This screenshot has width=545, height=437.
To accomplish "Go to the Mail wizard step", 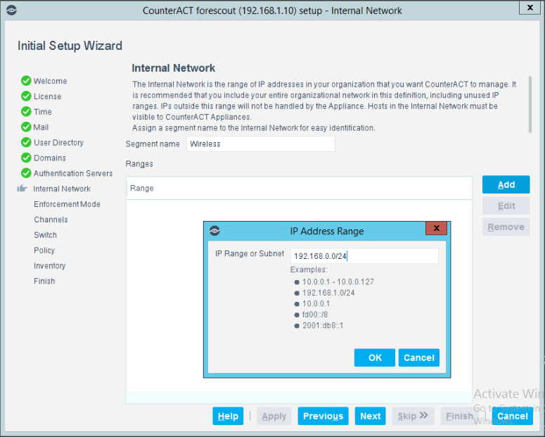I will pyautogui.click(x=41, y=127).
